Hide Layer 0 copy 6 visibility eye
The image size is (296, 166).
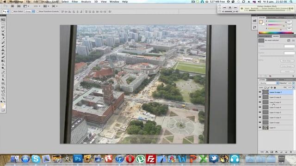pyautogui.click(x=260, y=97)
